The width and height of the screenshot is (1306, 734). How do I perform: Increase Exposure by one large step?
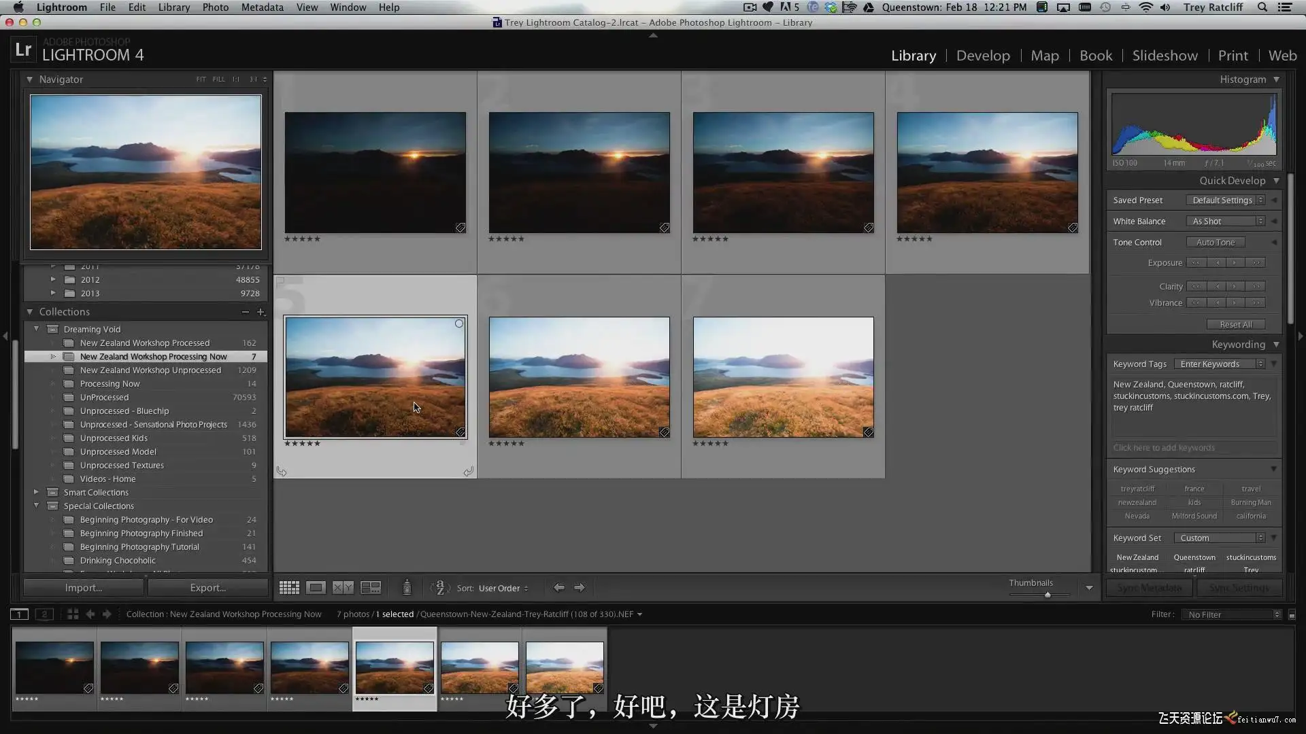coord(1256,263)
